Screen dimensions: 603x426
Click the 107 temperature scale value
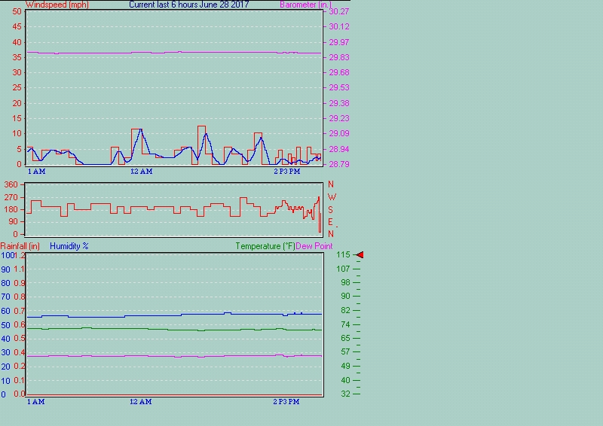(343, 269)
